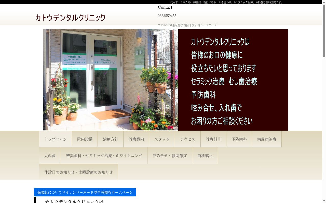The height and width of the screenshot is (203, 326).
Task: Go to 咬み合せ・顎関節症
Action: (x=170, y=156)
